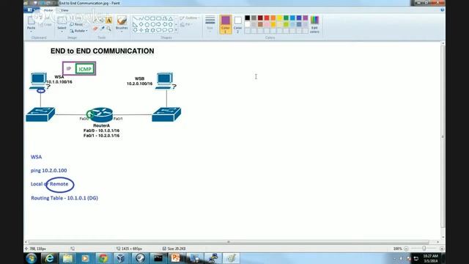The image size is (469, 264).
Task: Pick the green color swatch
Action: pos(286,18)
